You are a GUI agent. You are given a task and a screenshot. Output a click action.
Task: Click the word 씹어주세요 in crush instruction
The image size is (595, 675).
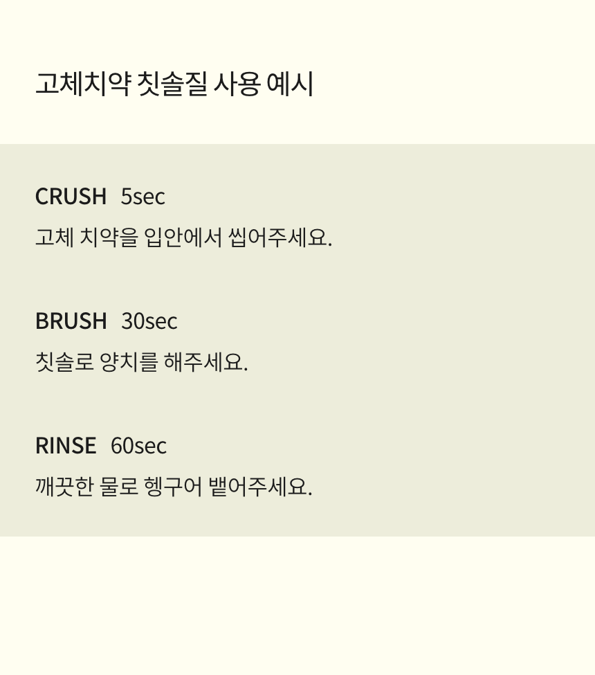coord(280,237)
